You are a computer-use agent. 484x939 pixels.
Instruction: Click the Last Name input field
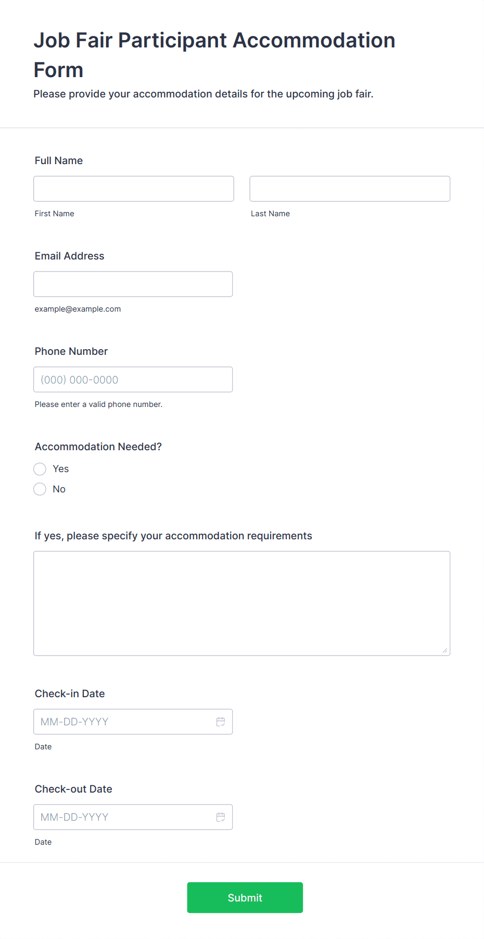pos(350,189)
